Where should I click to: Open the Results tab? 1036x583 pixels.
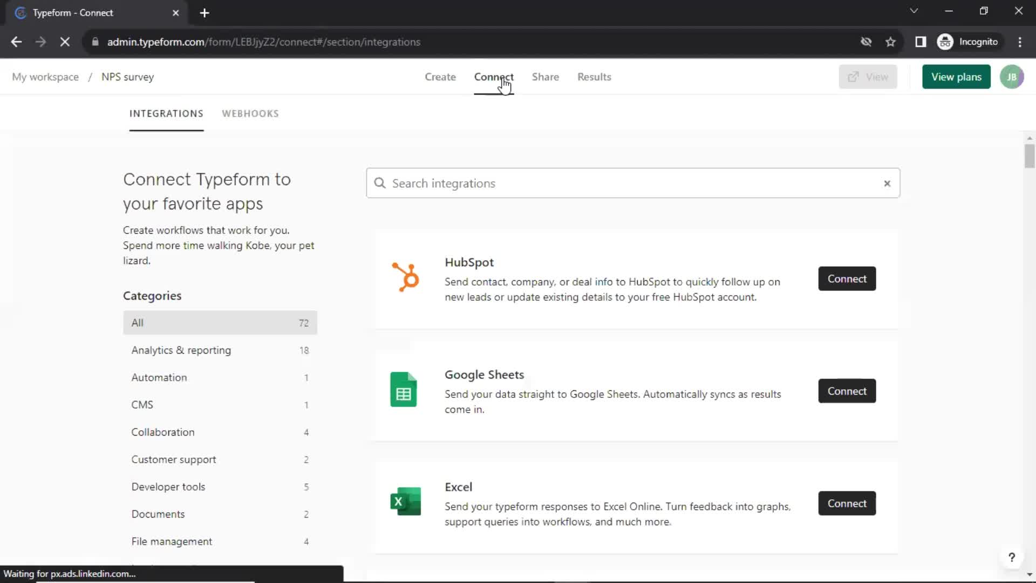pos(594,77)
